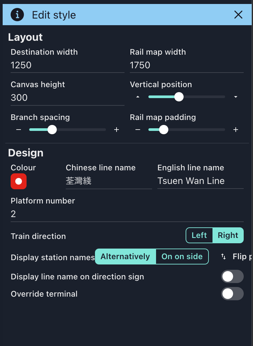Select On on side station name display
253x346 pixels.
(x=182, y=257)
